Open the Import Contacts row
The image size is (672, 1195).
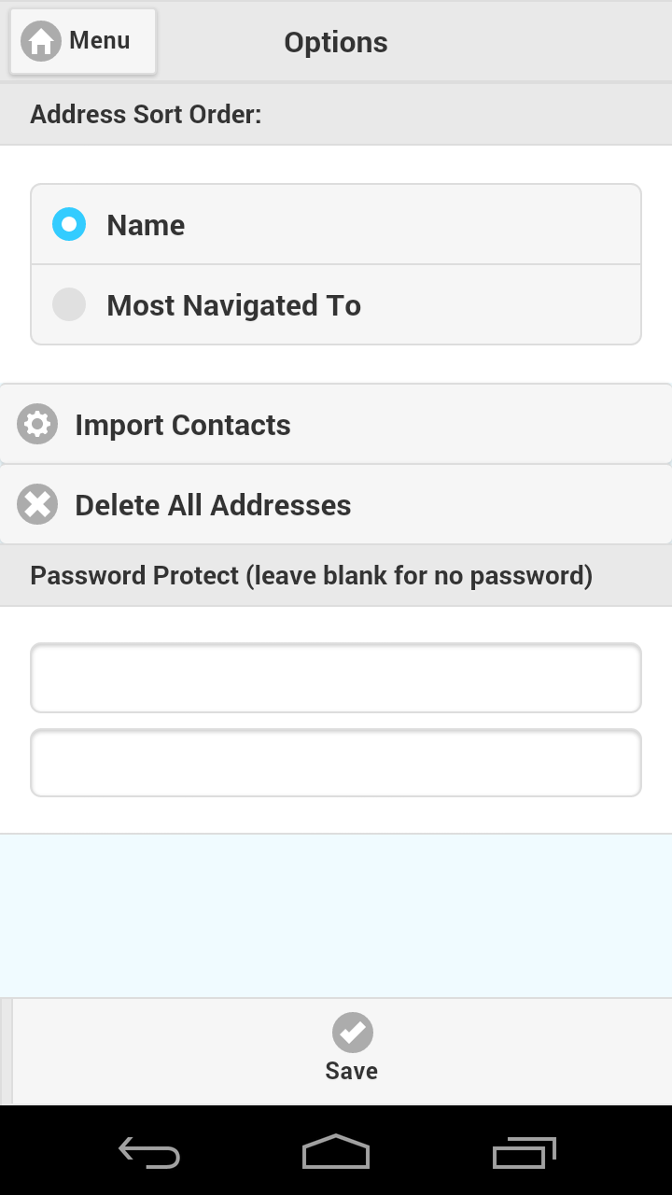coord(336,425)
